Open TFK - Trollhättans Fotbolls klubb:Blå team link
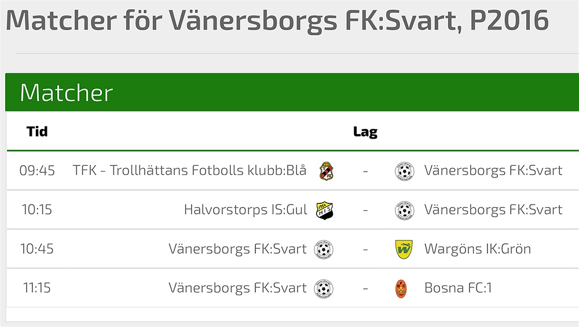 pyautogui.click(x=189, y=170)
